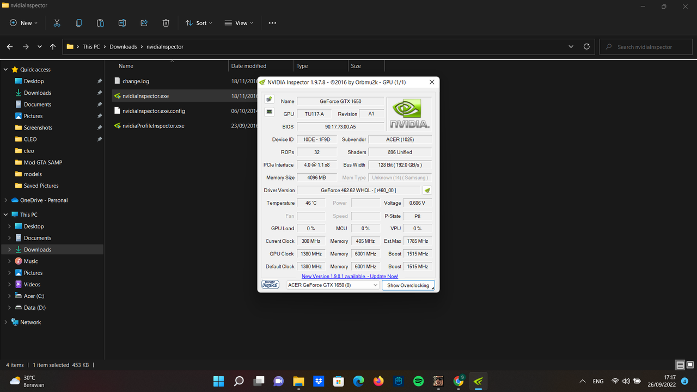The image size is (697, 392).
Task: Expand the address bar history dropdown
Action: pyautogui.click(x=571, y=47)
